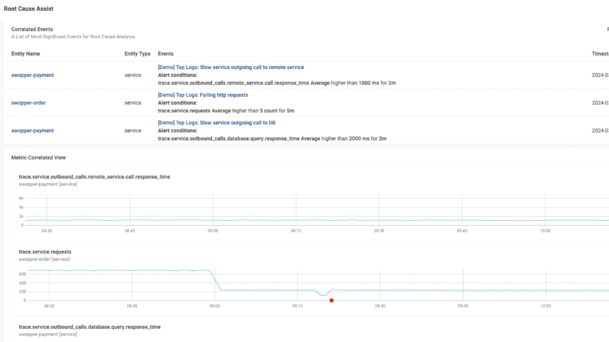Sort by Entity Type column header
The height and width of the screenshot is (342, 609).
point(137,54)
